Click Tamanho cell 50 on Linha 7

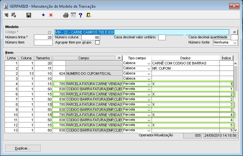[x=43, y=99]
